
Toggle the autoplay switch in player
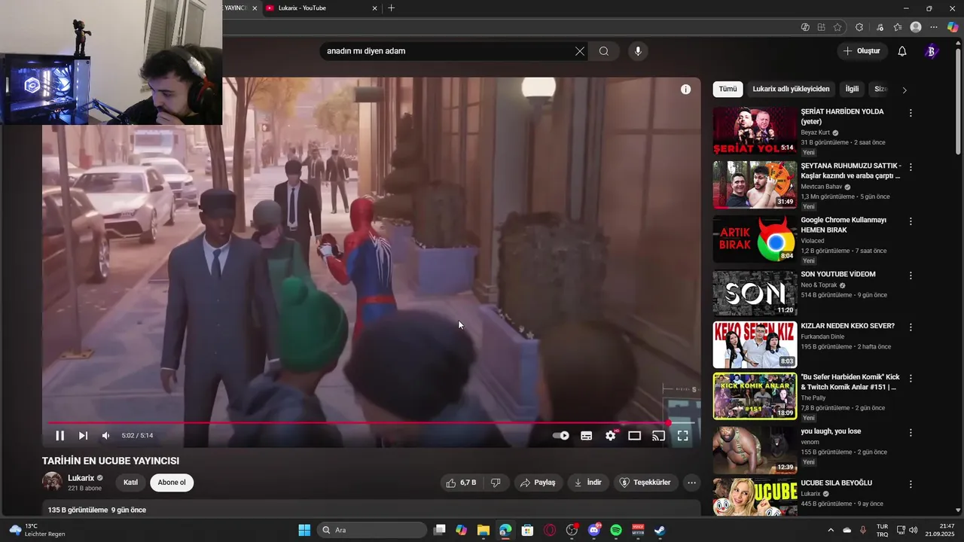coord(561,436)
